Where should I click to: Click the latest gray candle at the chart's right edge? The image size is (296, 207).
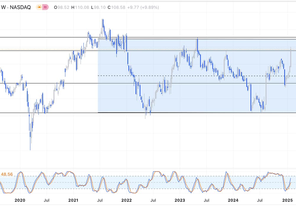(x=291, y=56)
